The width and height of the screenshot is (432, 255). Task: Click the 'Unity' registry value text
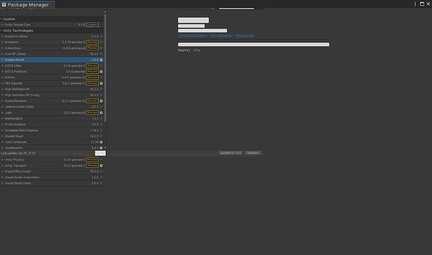point(197,50)
